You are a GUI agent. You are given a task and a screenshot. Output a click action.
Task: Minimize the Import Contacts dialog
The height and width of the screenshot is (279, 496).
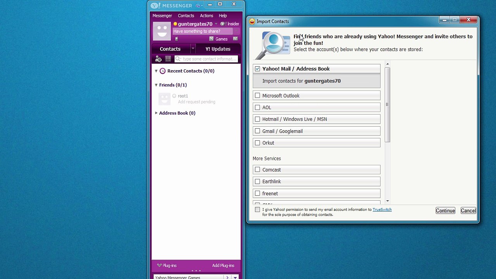point(444,20)
